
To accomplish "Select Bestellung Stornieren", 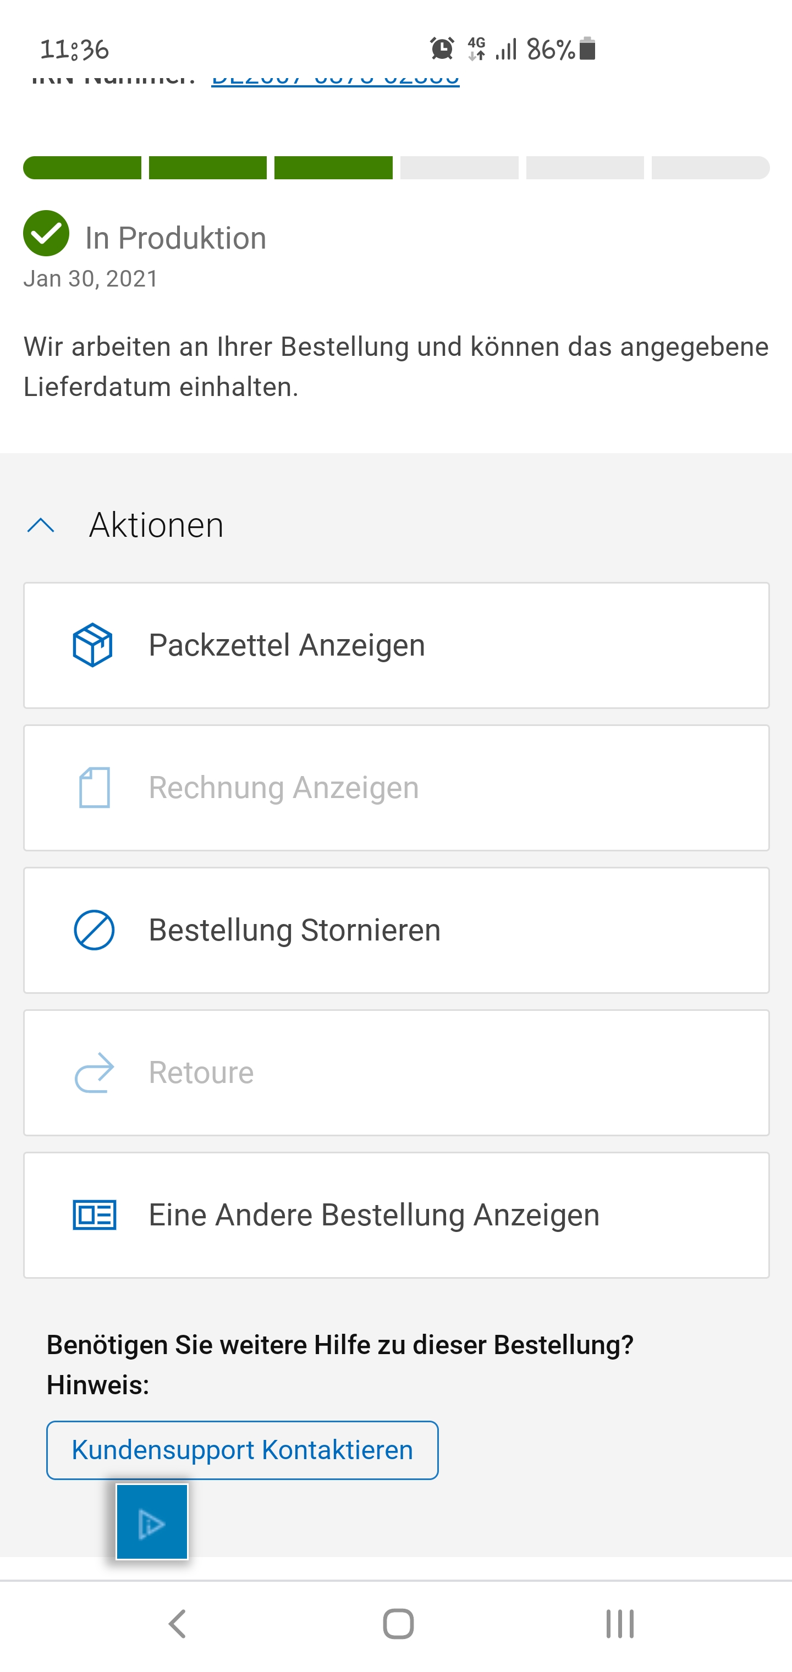I will click(294, 930).
